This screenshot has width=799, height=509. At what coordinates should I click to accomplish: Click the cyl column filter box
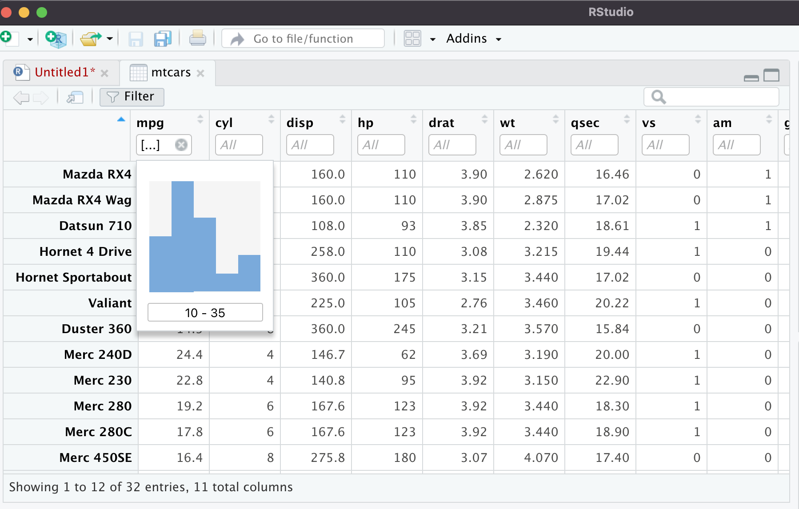tap(239, 145)
